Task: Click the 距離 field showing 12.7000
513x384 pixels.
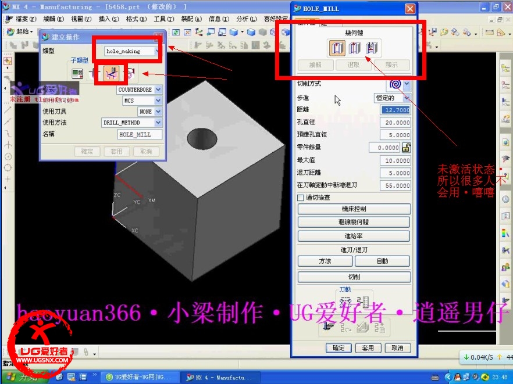Action: [396, 110]
